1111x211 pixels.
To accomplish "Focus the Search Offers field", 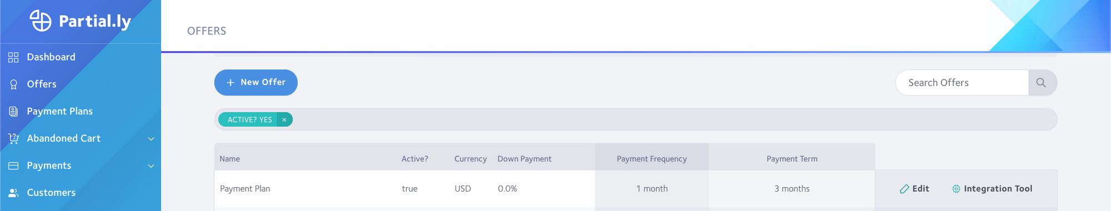I will (x=962, y=83).
